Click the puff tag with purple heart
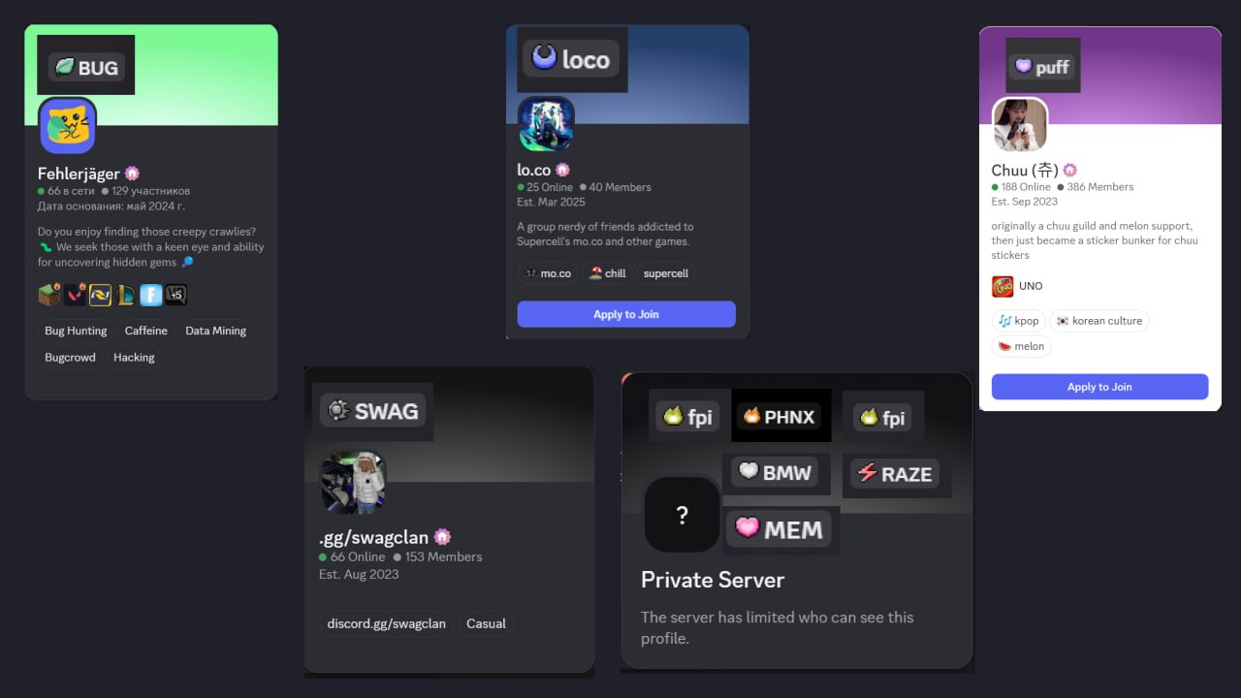Image resolution: width=1241 pixels, height=698 pixels. click(x=1042, y=67)
